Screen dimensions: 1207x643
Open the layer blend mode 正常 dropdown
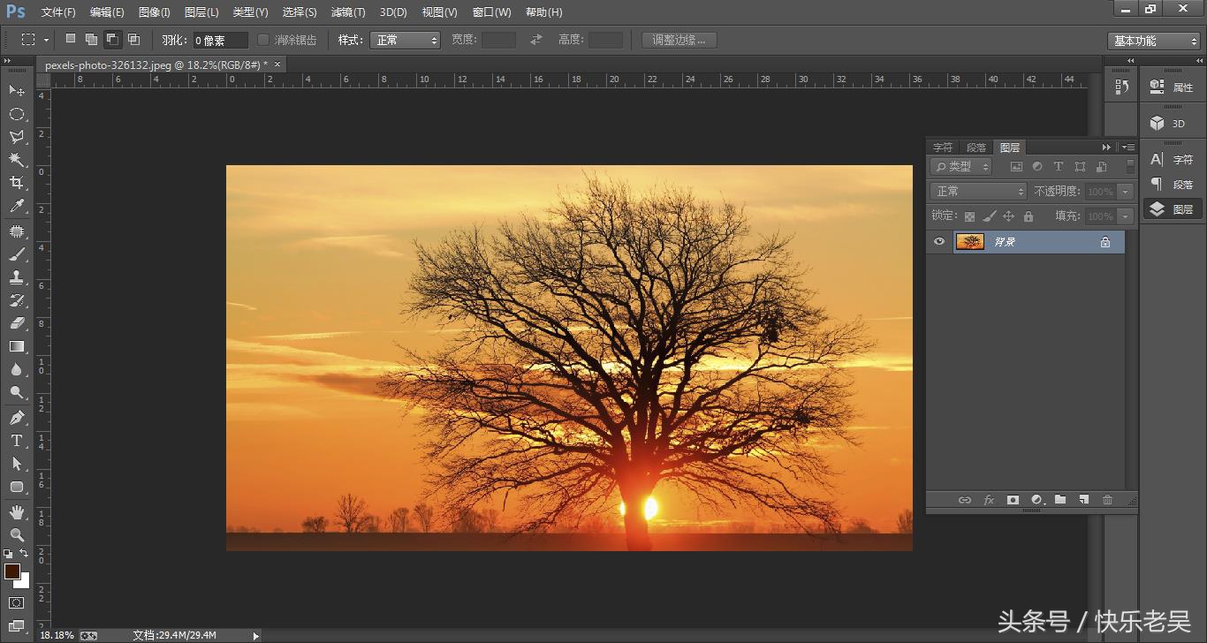tap(978, 192)
